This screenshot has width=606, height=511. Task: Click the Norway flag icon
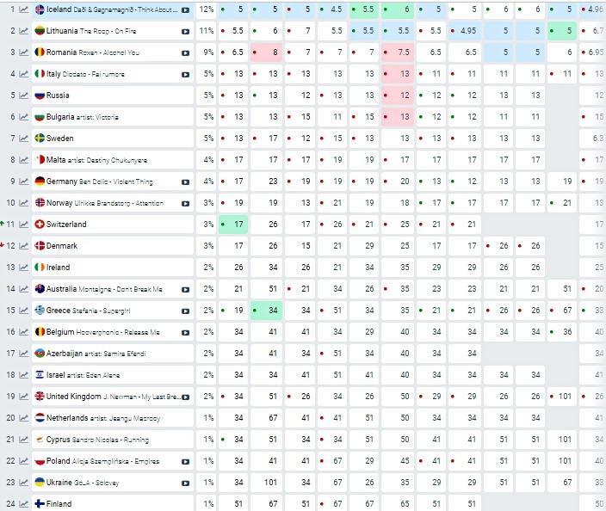[40, 203]
